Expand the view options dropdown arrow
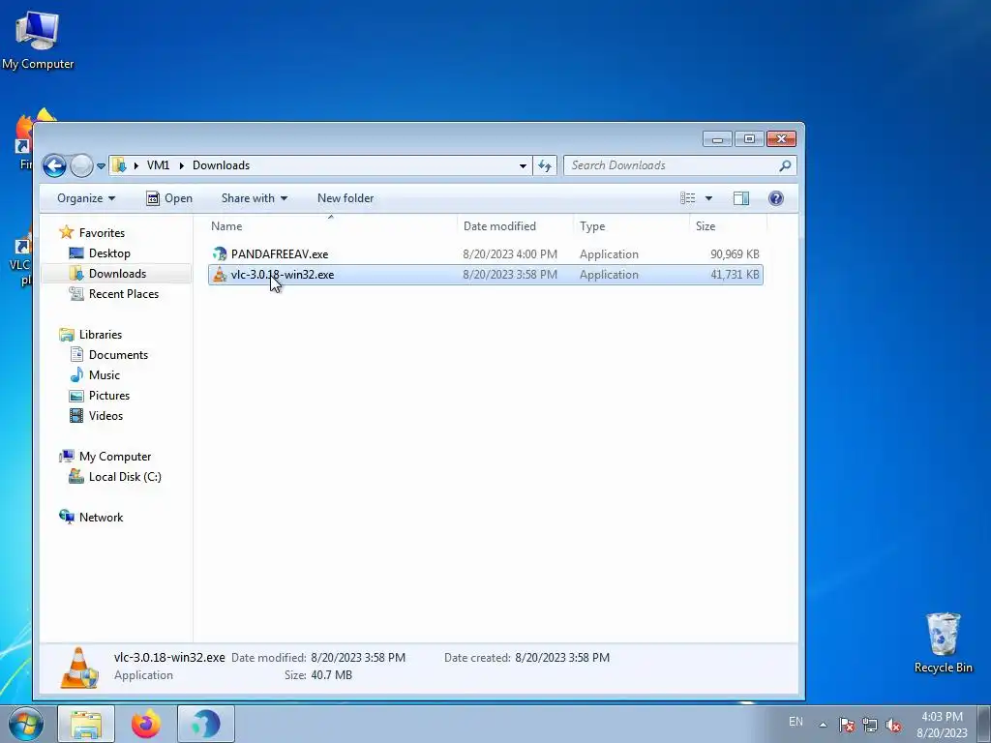The height and width of the screenshot is (743, 991). pyautogui.click(x=708, y=198)
